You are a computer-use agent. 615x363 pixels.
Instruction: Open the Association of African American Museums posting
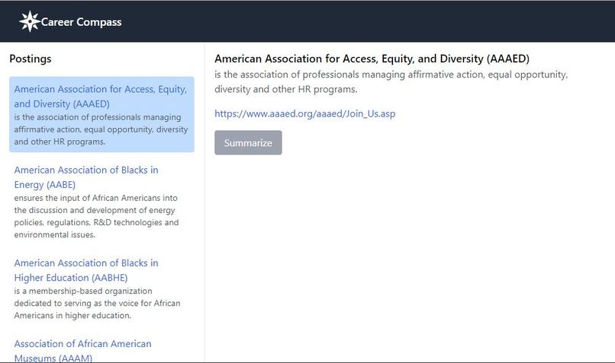click(x=82, y=351)
